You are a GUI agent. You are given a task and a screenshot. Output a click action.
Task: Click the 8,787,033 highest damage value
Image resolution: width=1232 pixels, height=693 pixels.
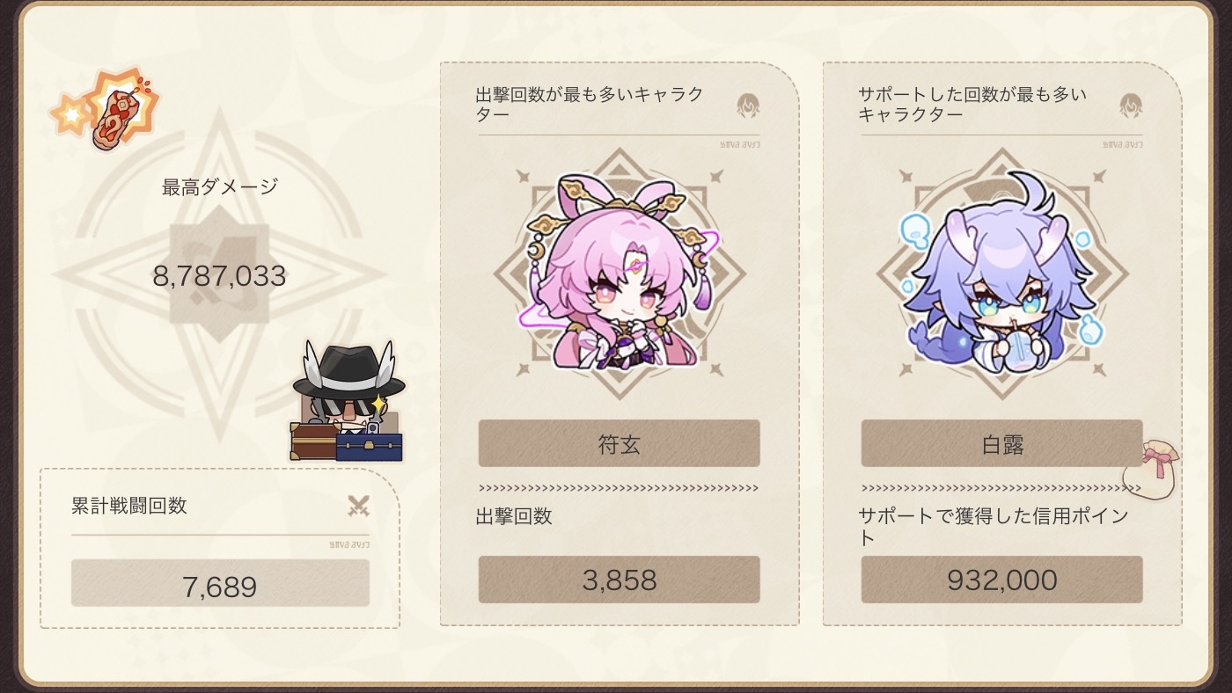point(219,277)
